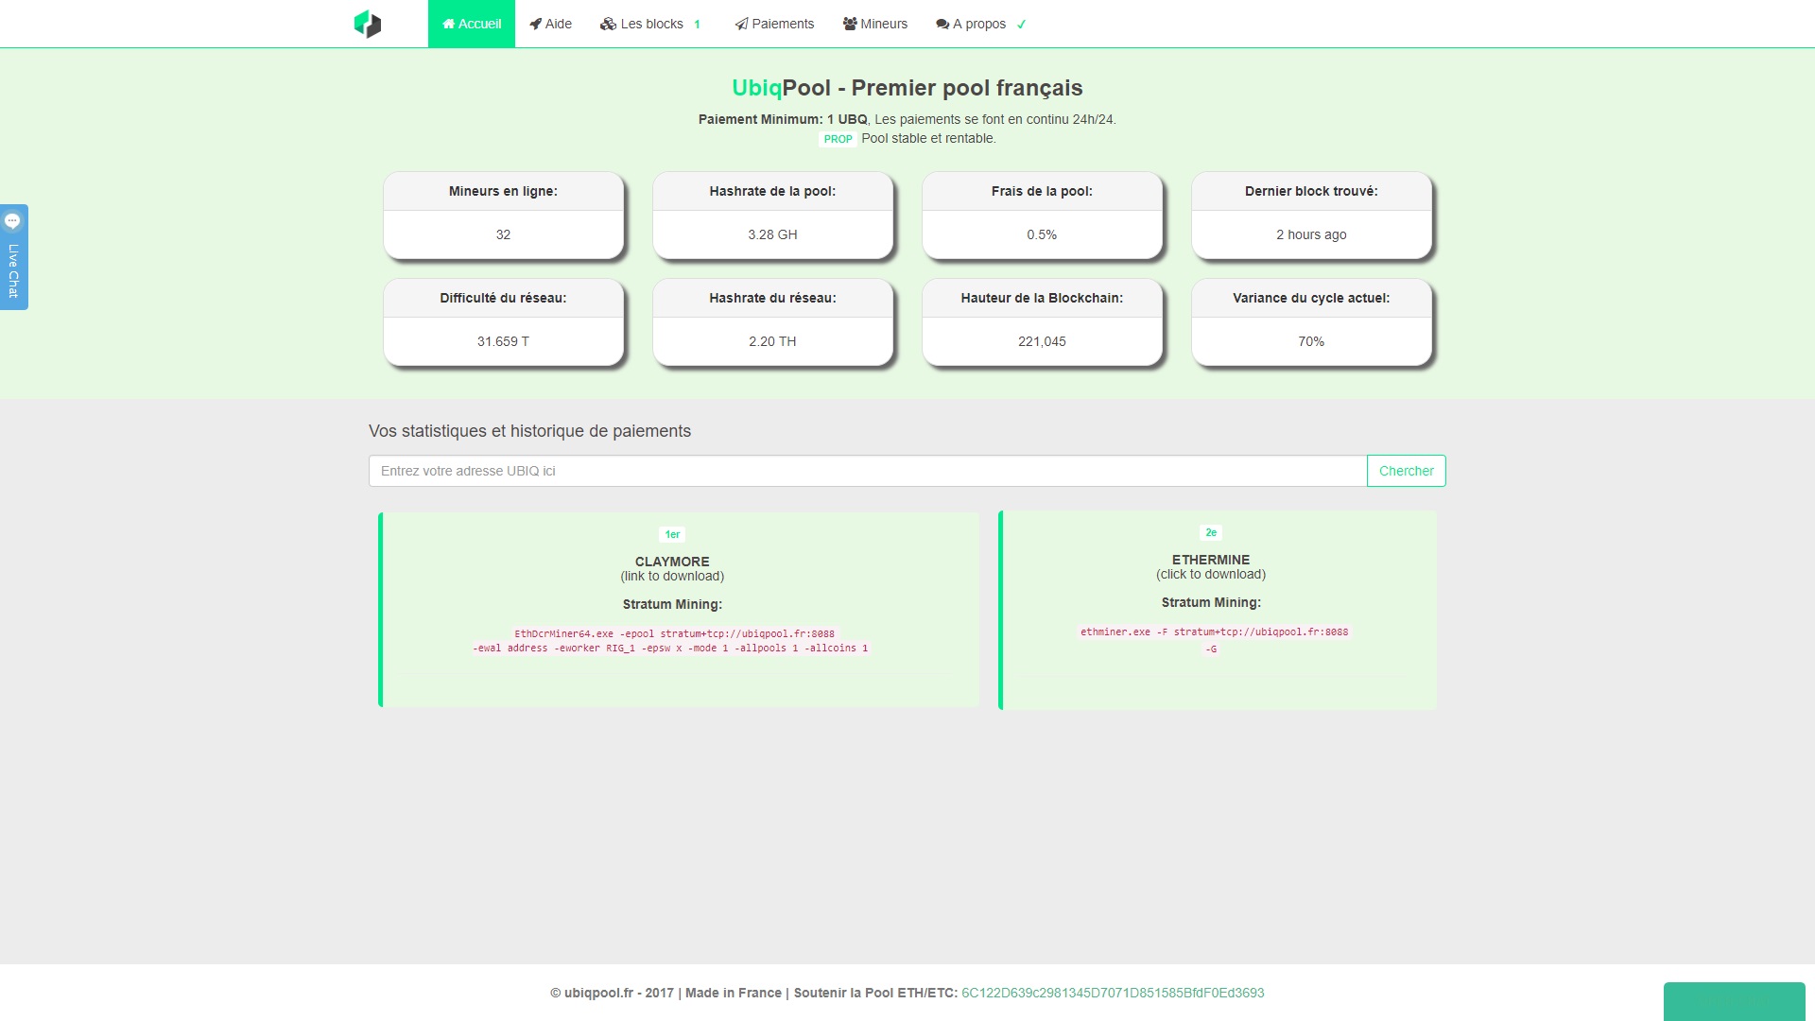Viewport: 1815px width, 1021px height.
Task: Click the green widget at bottom right
Action: pos(1734,1001)
